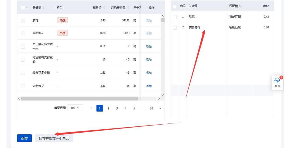Click search volume value 2073
The height and width of the screenshot is (148, 284).
click(x=126, y=33)
